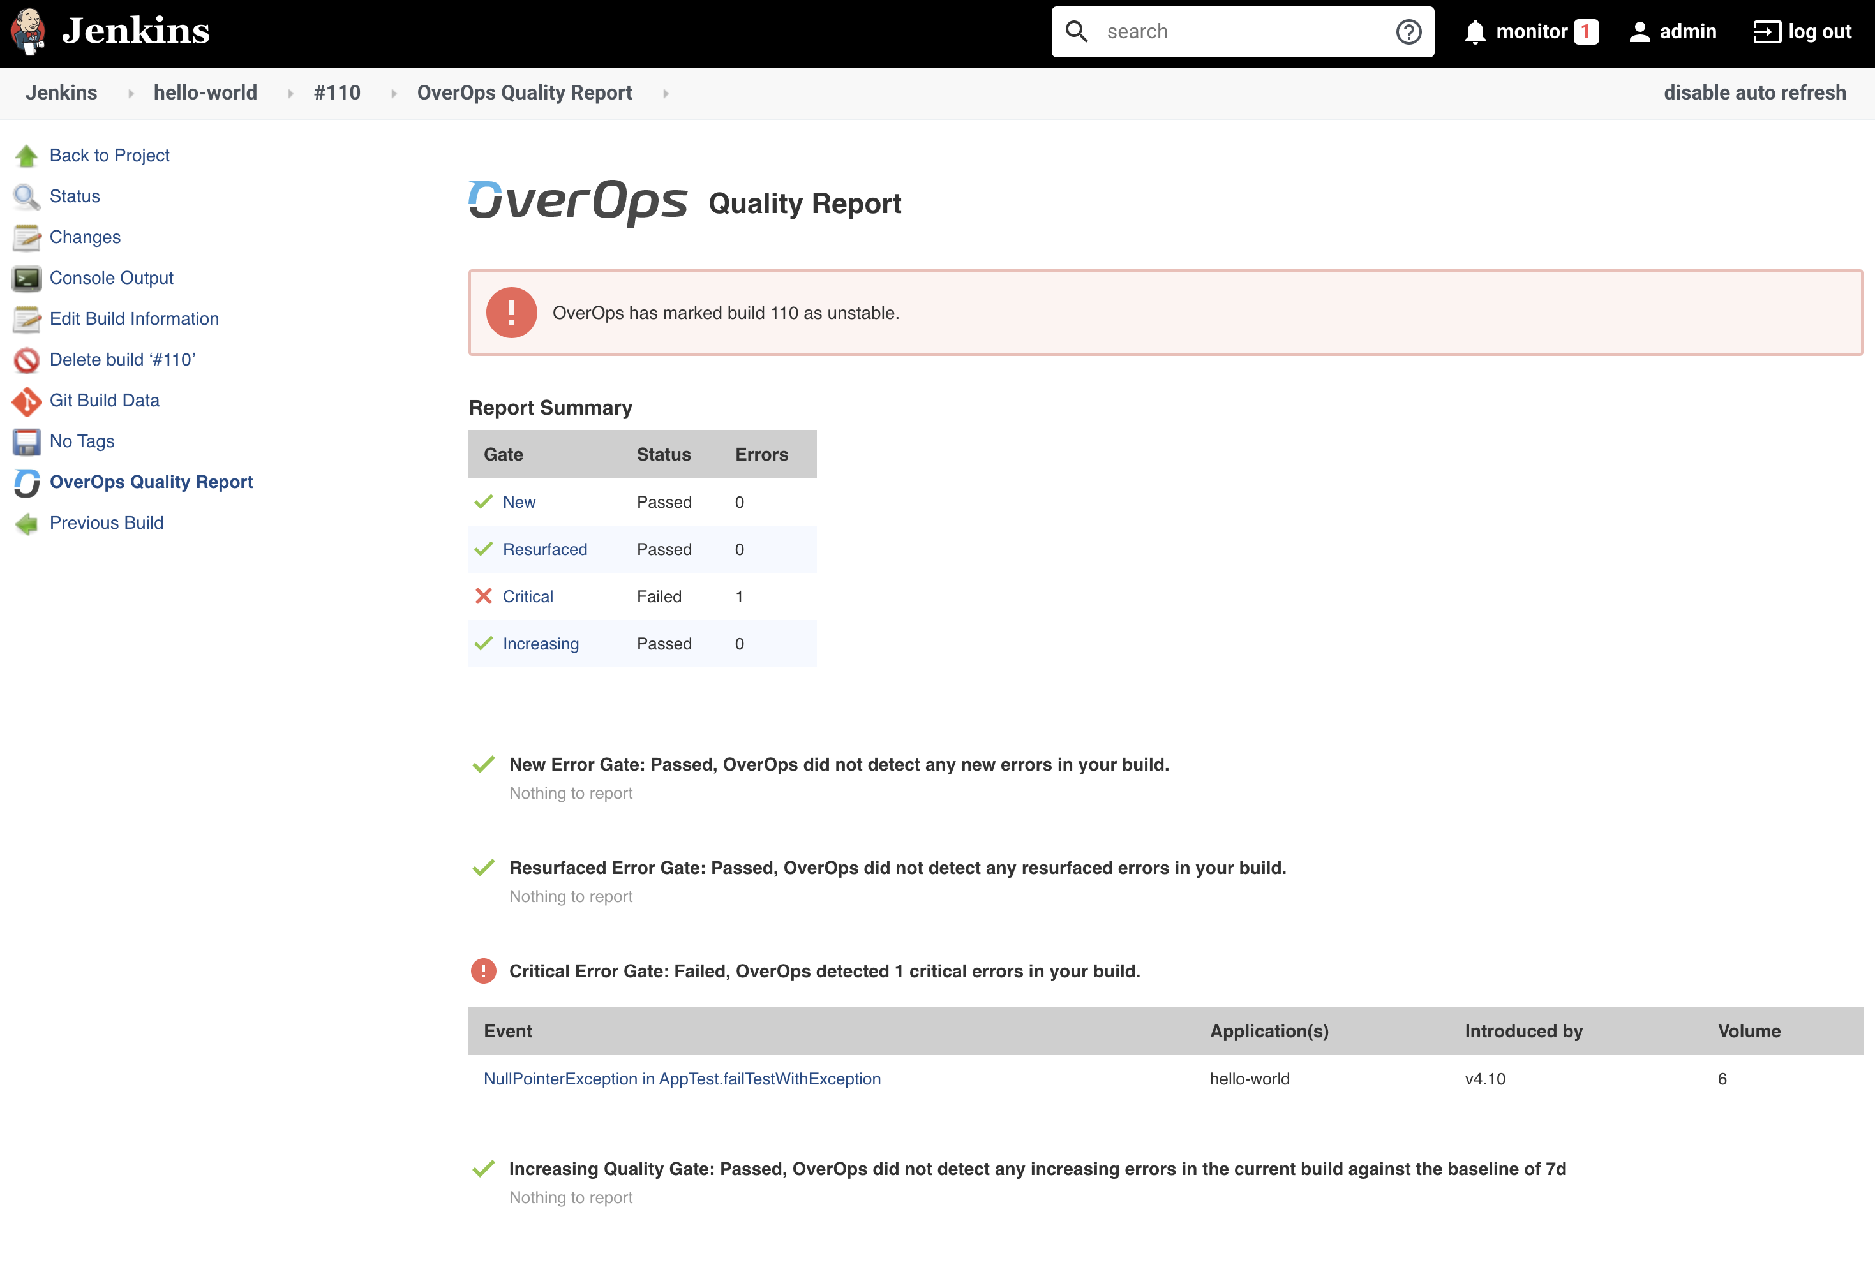Click the search magnifier icon in header
Image resolution: width=1875 pixels, height=1272 pixels.
tap(1076, 31)
